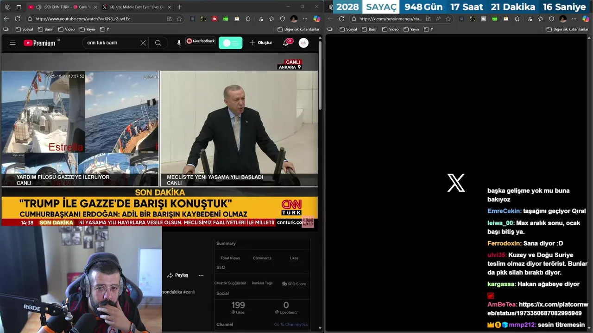Go back in the left YouTube browser
Viewport: 593px width, 333px height.
click(x=6, y=19)
